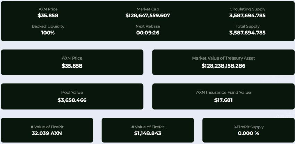Click the Next Rebase countdown timer
Screen dimensions: 295x144
click(x=148, y=33)
